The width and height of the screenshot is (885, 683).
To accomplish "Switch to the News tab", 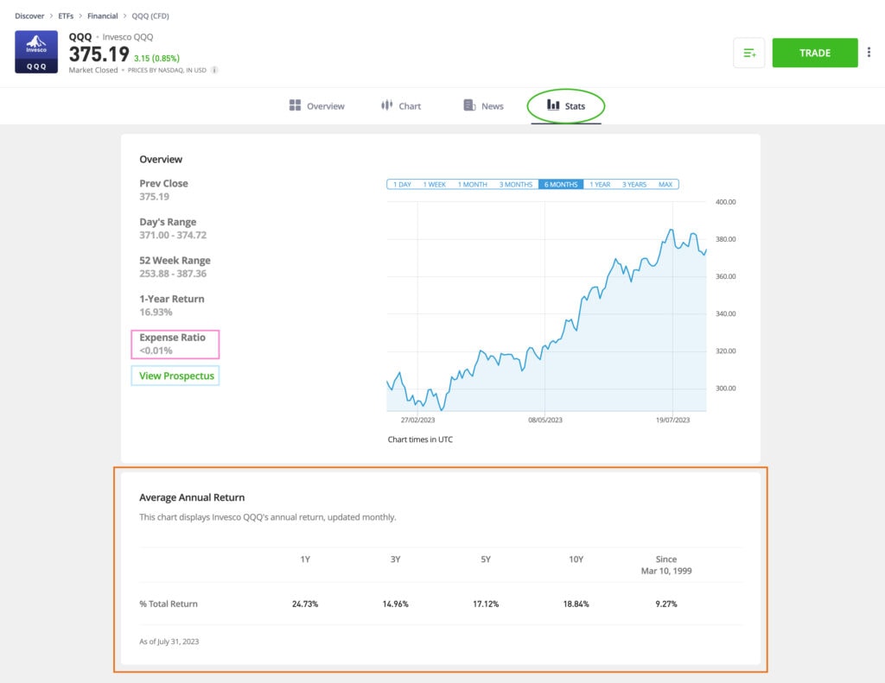I will (483, 105).
